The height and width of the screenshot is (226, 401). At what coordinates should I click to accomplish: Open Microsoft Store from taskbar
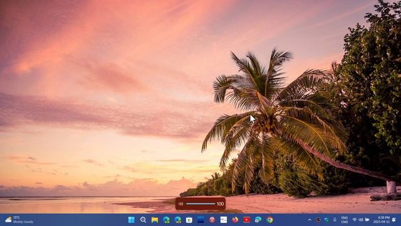(189, 220)
